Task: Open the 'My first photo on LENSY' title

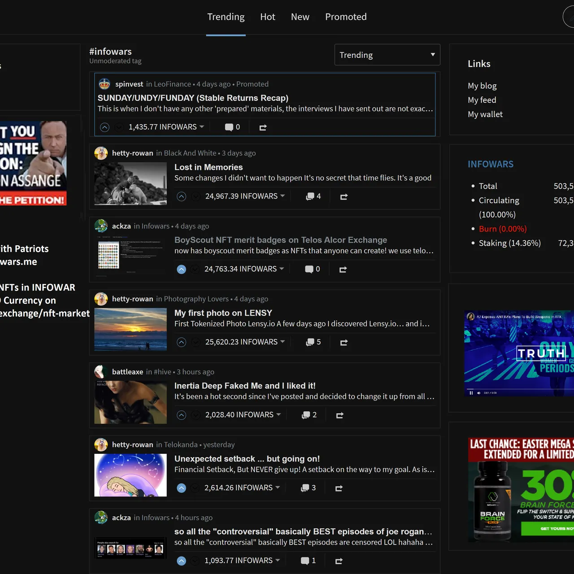Action: tap(223, 313)
